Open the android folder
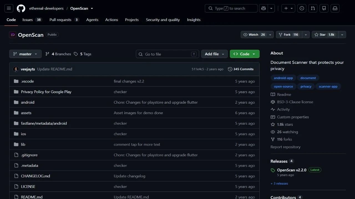 (x=28, y=102)
